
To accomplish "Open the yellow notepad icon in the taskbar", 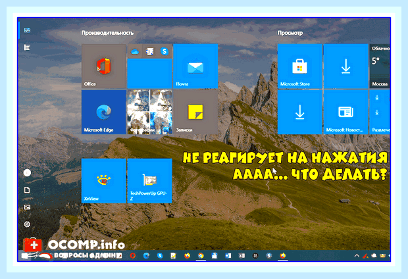I will pos(173,255).
